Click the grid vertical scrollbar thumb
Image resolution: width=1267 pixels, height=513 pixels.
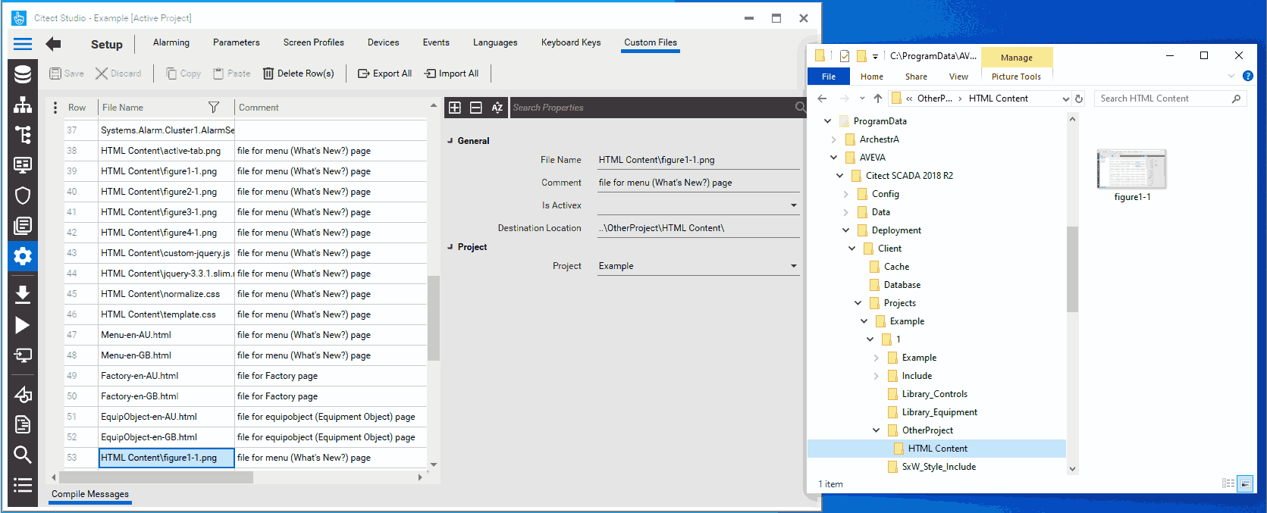pos(434,317)
